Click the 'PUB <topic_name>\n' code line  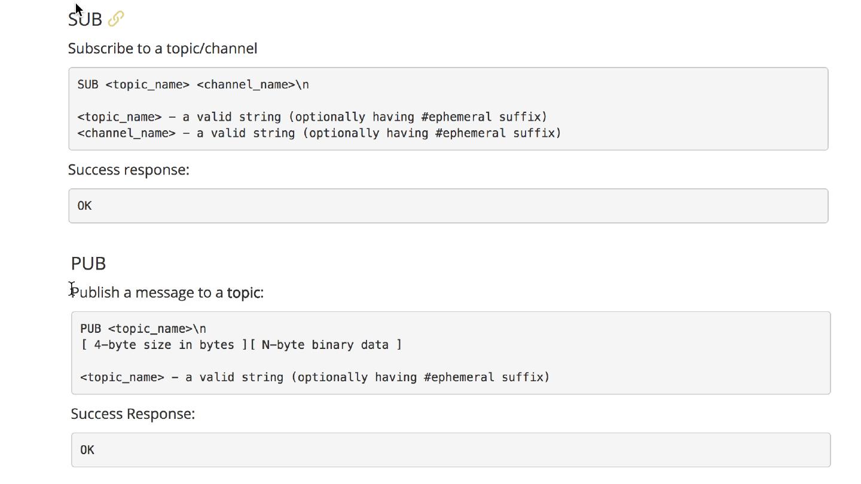(x=143, y=329)
